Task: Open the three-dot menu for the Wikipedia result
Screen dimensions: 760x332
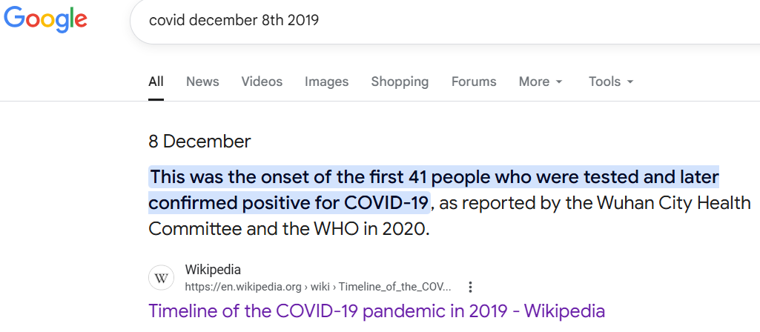Action: (470, 287)
